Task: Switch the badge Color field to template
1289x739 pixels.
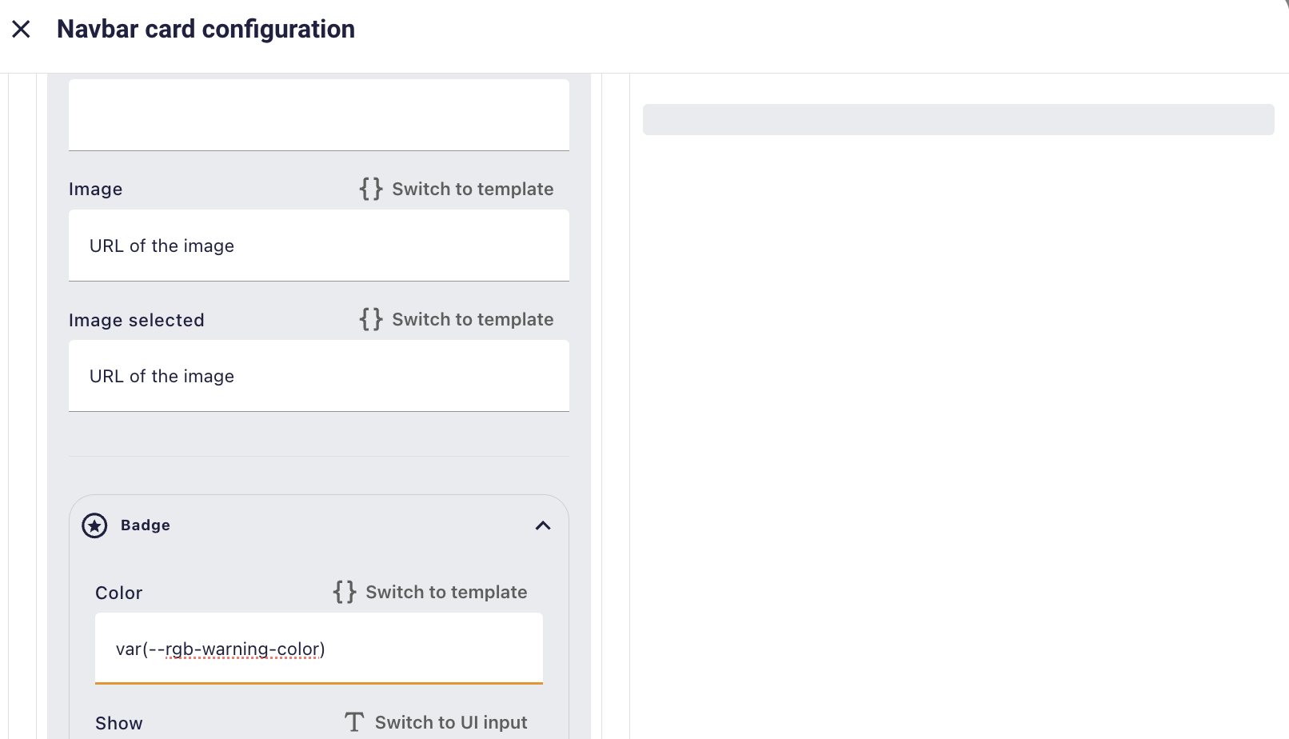Action: click(x=446, y=592)
